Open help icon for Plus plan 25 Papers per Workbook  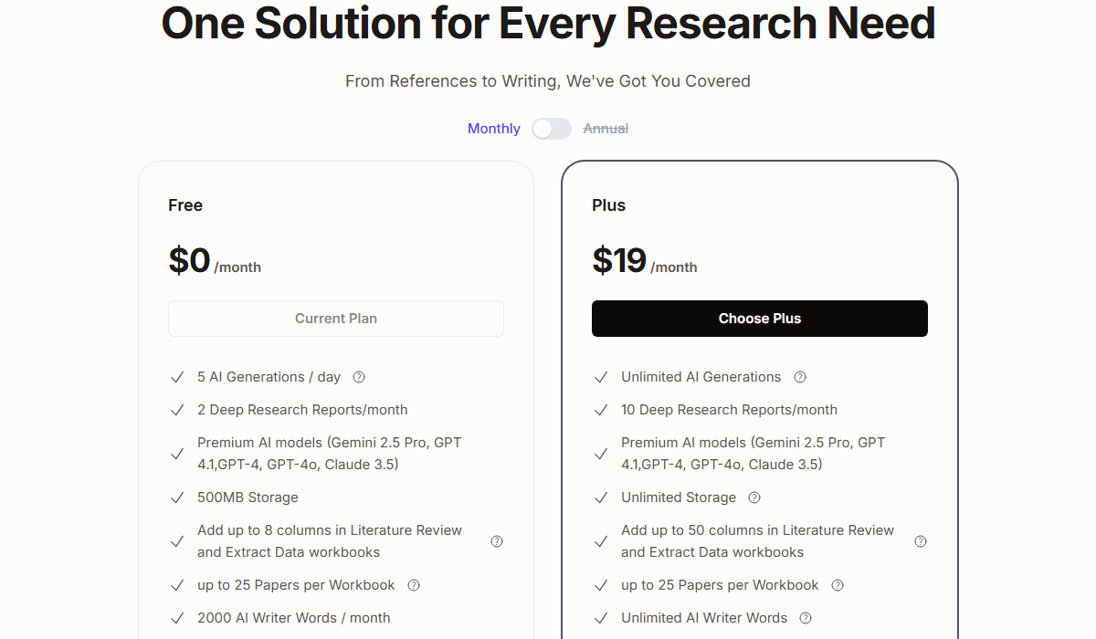(838, 585)
